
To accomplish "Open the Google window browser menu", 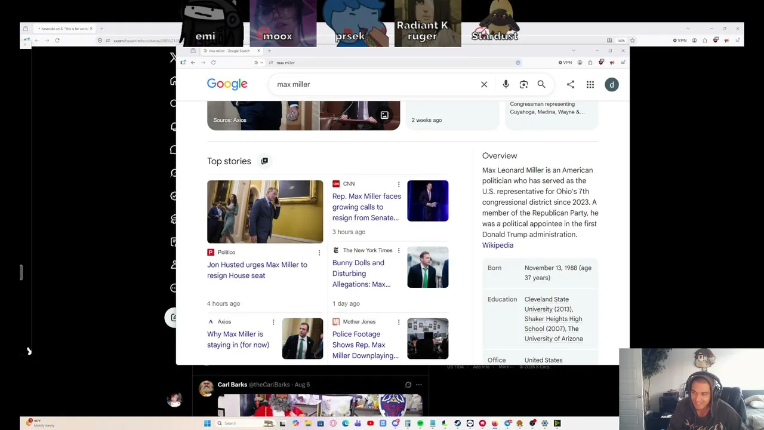I will click(623, 62).
